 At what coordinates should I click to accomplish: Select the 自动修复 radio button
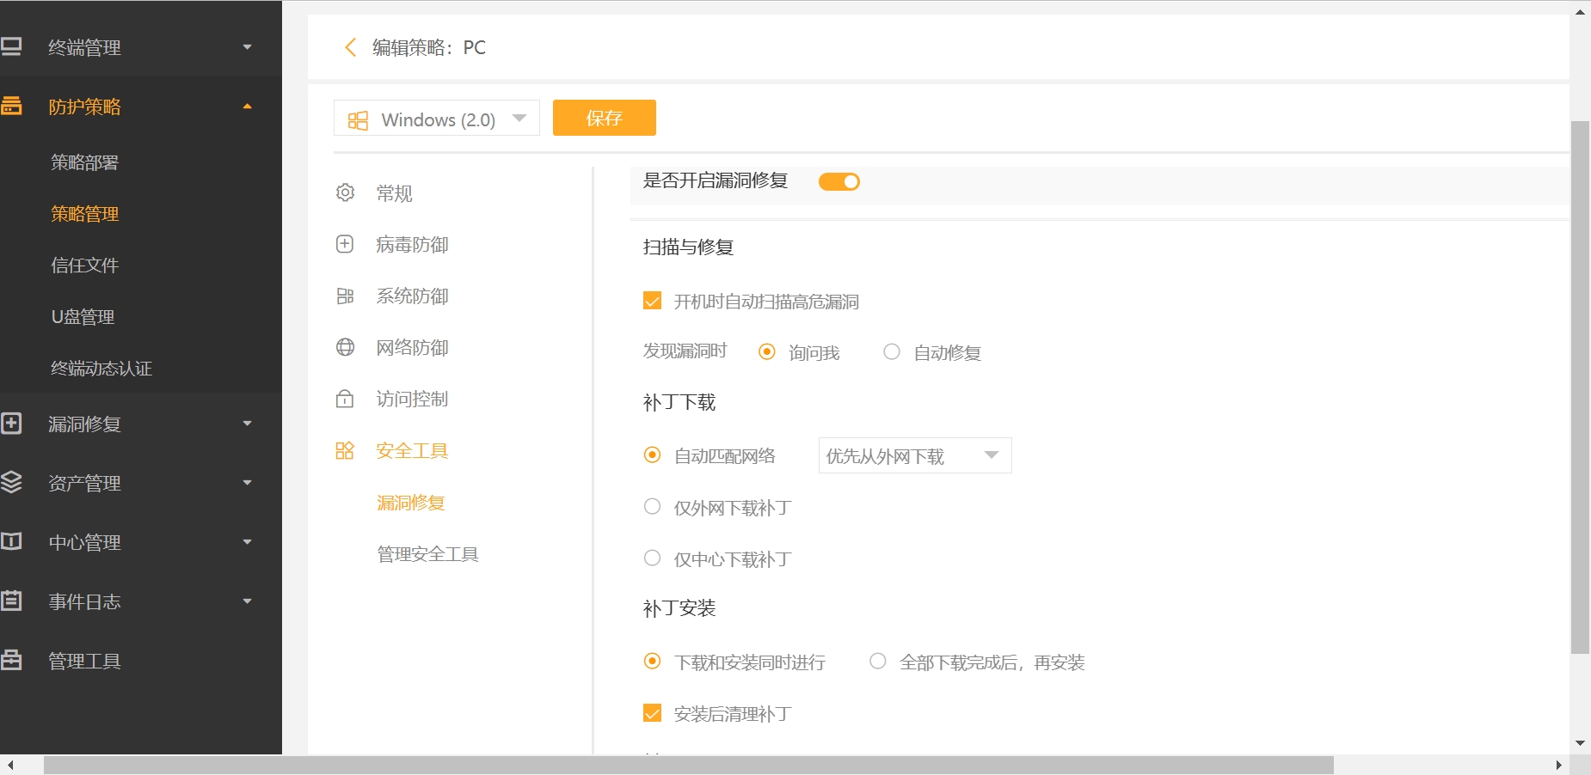coord(892,351)
